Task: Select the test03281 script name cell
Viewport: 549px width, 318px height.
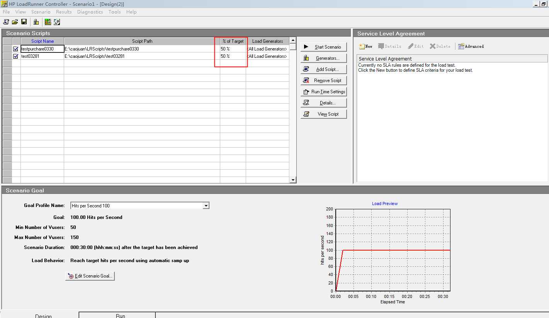Action: click(x=42, y=56)
